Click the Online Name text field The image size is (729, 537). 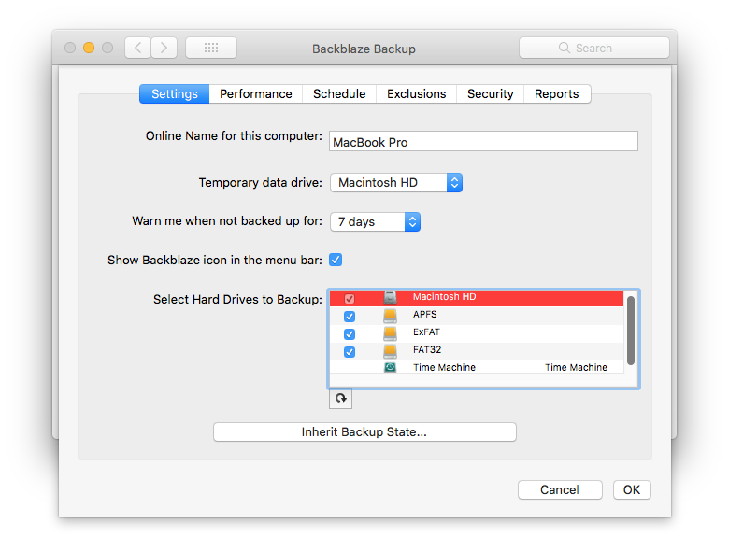(483, 141)
